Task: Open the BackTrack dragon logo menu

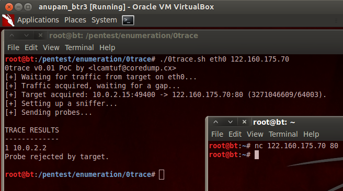Action: pos(8,20)
